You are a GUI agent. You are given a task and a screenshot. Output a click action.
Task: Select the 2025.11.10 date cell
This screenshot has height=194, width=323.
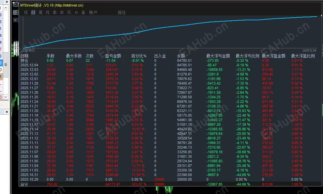click(x=29, y=147)
